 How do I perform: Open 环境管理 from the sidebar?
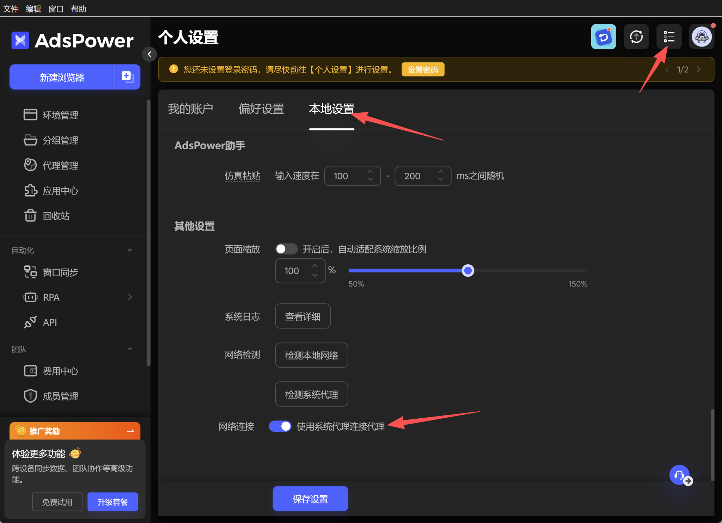click(60, 115)
